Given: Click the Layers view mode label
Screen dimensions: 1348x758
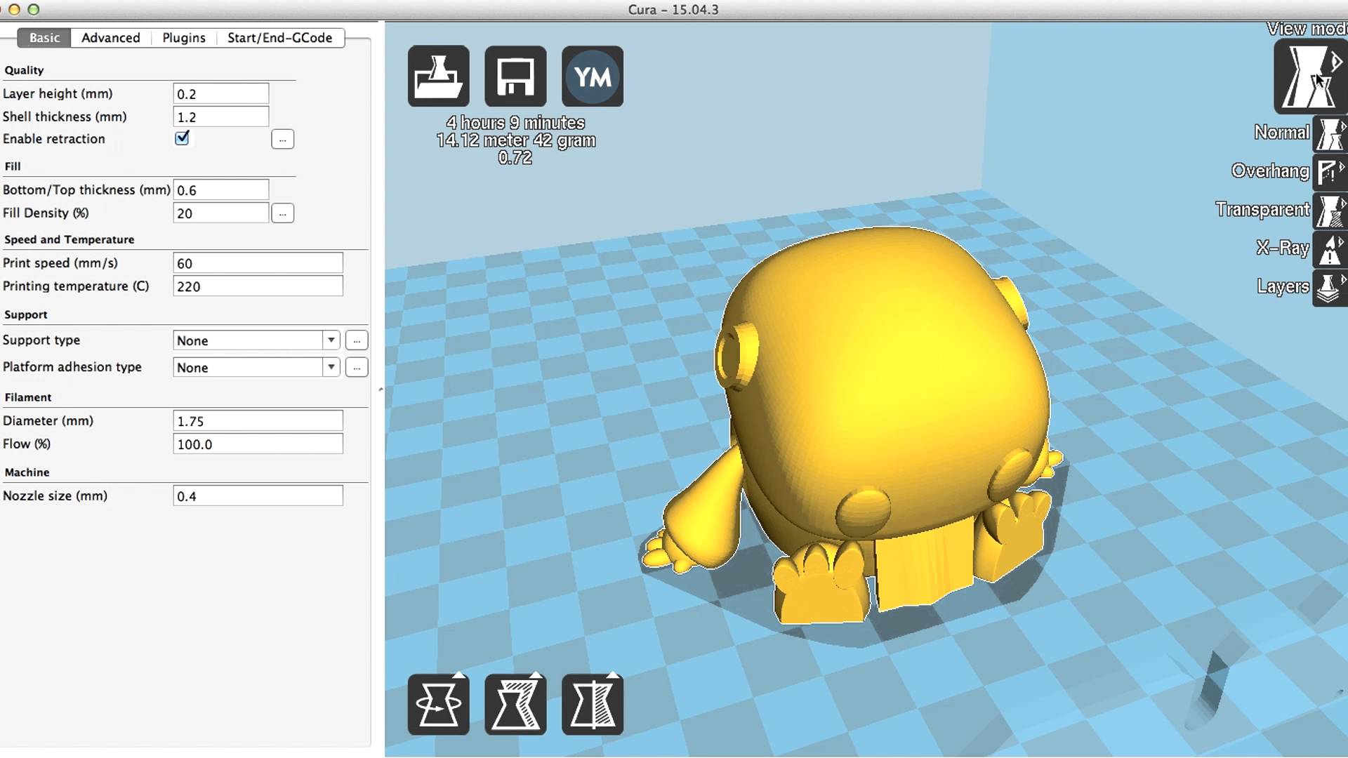Looking at the screenshot, I should 1283,286.
